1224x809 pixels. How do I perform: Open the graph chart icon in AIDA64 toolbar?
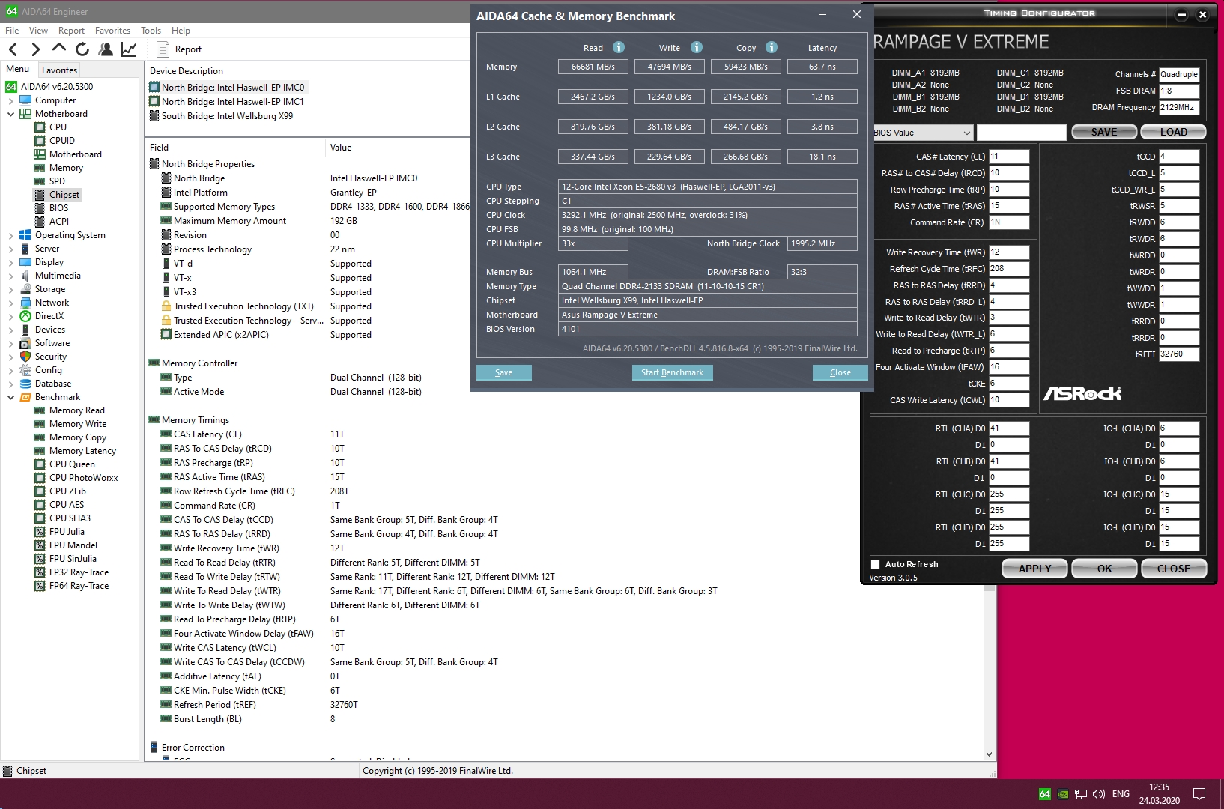coord(129,49)
